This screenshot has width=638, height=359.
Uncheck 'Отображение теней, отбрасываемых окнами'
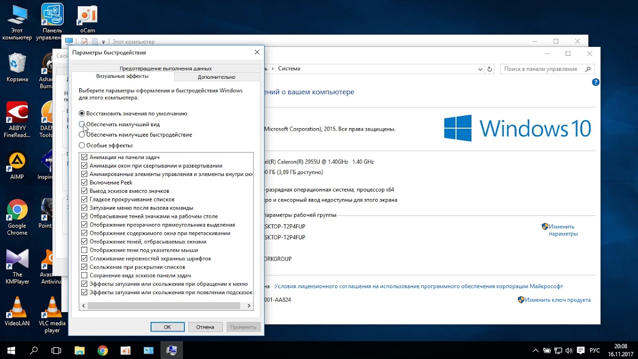(84, 242)
